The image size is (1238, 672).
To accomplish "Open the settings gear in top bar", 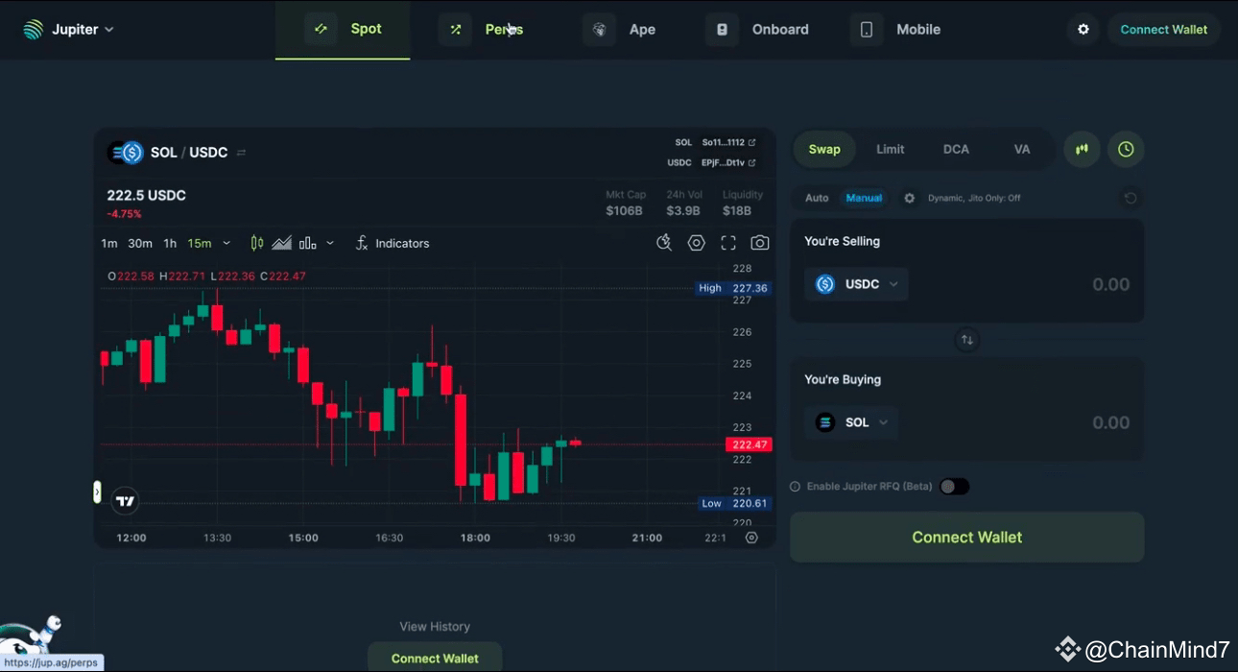I will pyautogui.click(x=1083, y=30).
